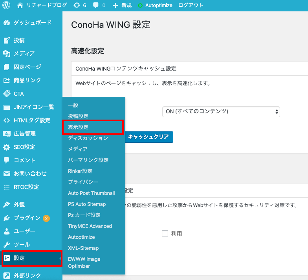Click the メディア camera-music icon
The width and height of the screenshot is (308, 280).
pos(7,53)
